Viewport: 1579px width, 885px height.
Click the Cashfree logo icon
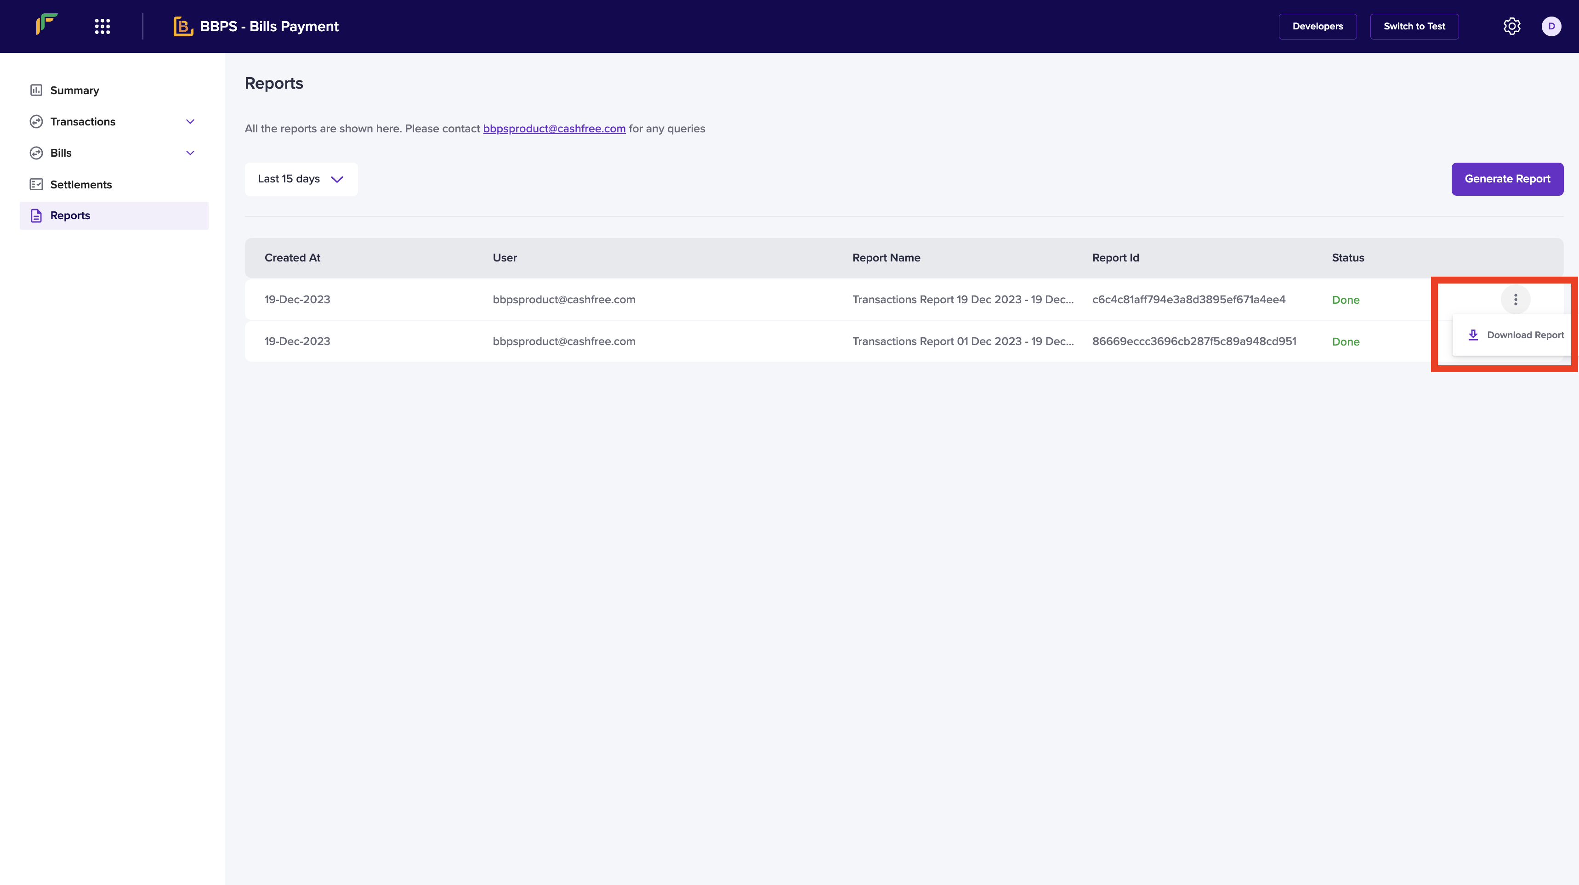[x=46, y=24]
